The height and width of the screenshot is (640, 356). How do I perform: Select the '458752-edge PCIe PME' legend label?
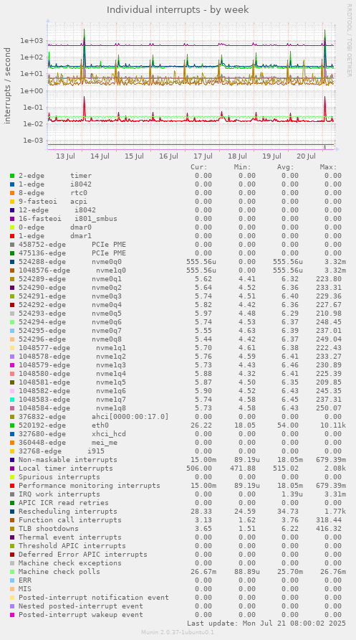coord(72,244)
